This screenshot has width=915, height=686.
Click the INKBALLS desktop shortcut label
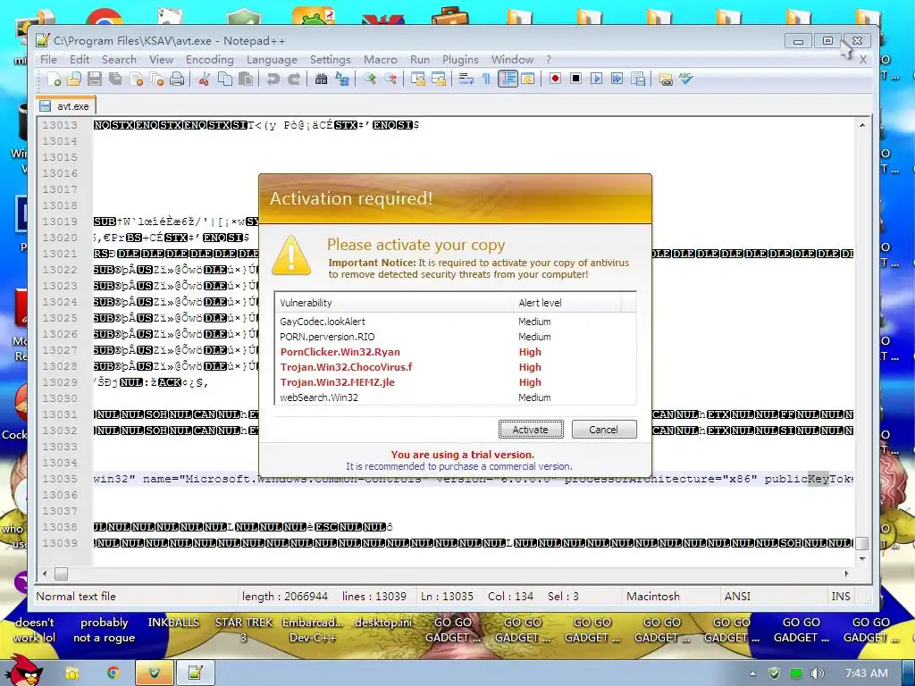173,623
